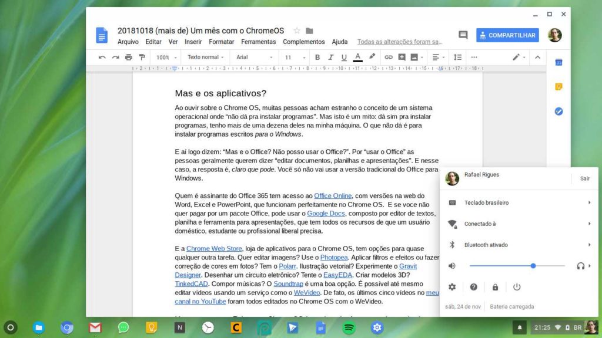Viewport: 602px width, 338px height.
Task: Open help from the tray question icon
Action: click(x=474, y=287)
